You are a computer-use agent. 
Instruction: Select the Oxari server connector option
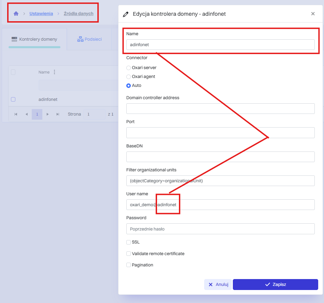click(129, 68)
